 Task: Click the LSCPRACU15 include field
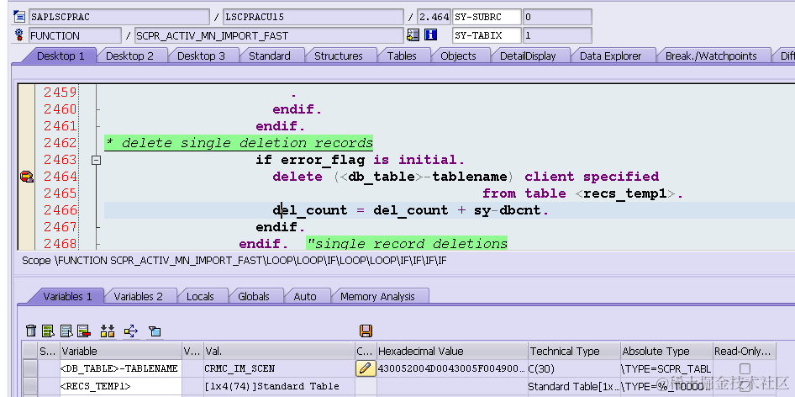pos(313,17)
